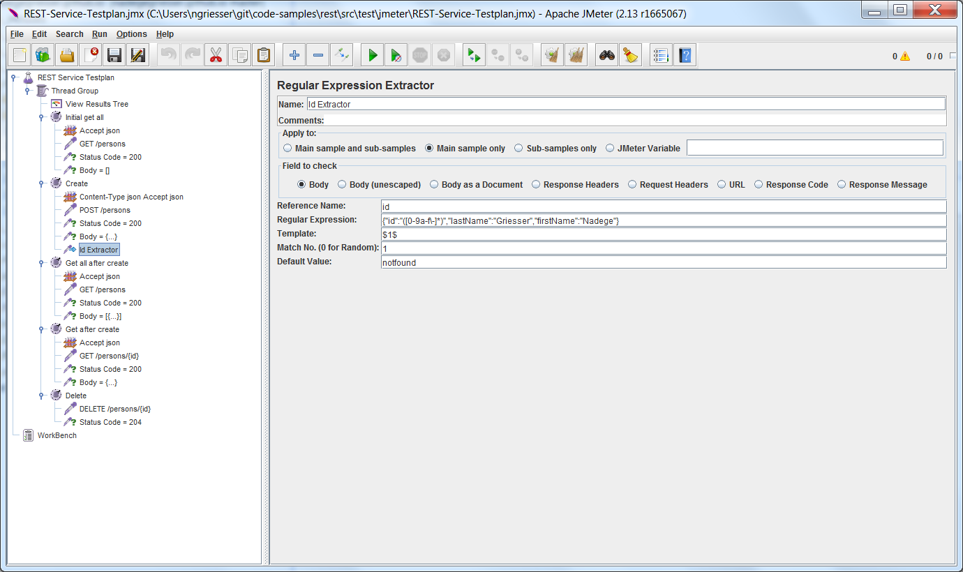Click the New test plan toolbar icon
The width and height of the screenshot is (963, 572).
pyautogui.click(x=20, y=55)
